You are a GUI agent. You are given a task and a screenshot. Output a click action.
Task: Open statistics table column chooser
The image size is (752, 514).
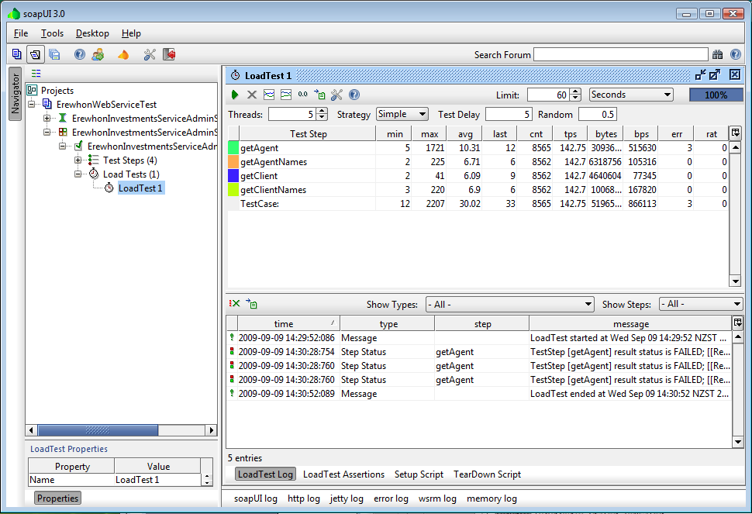pyautogui.click(x=735, y=133)
